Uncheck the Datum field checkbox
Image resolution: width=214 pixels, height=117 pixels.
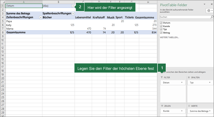[x=161, y=23]
